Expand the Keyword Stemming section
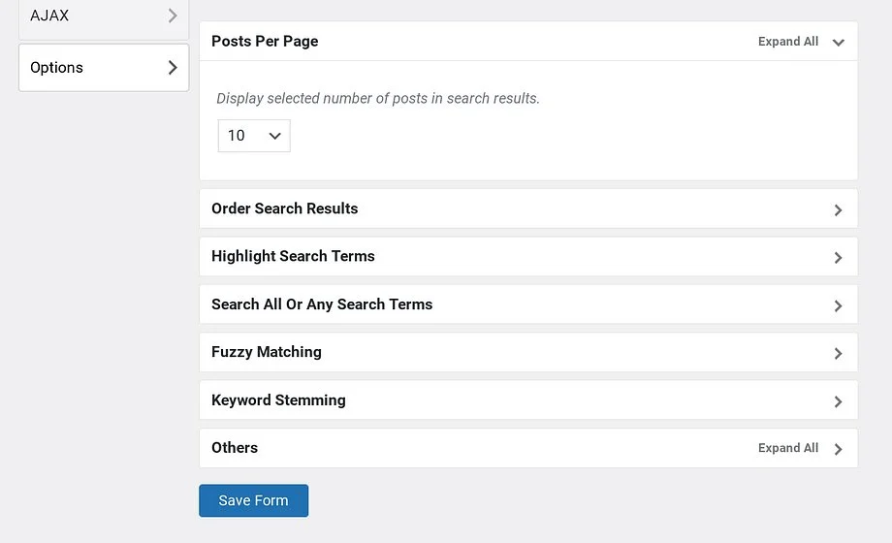The height and width of the screenshot is (543, 892). click(x=278, y=399)
